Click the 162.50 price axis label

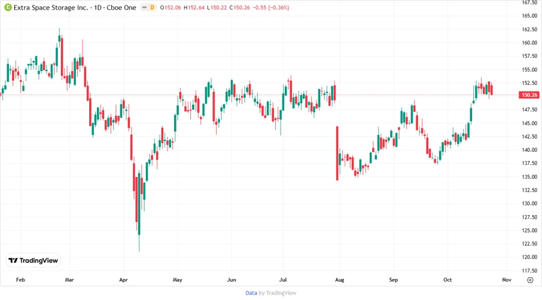529,30
